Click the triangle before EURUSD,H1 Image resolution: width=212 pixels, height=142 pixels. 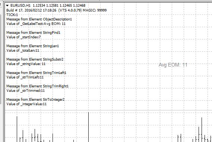click(7, 6)
